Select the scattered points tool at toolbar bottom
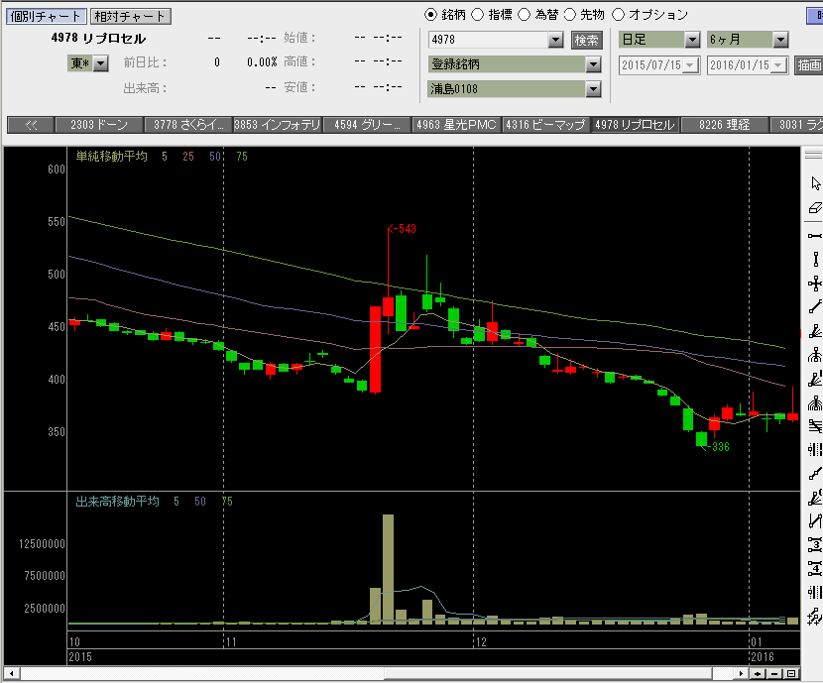 coord(815,617)
